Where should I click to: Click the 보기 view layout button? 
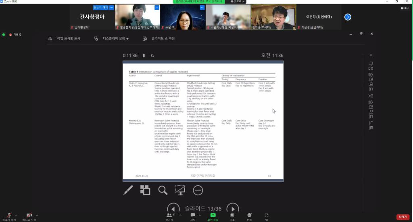point(405,8)
